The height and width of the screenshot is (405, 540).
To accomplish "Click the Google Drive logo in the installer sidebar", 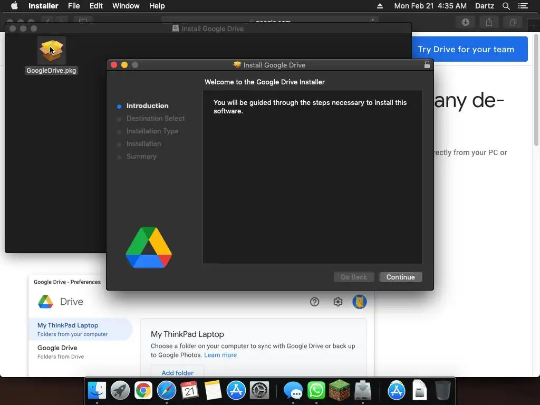I will click(x=149, y=247).
